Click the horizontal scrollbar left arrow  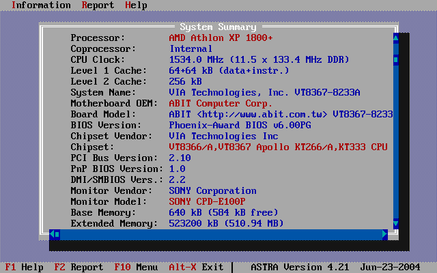tap(52, 234)
